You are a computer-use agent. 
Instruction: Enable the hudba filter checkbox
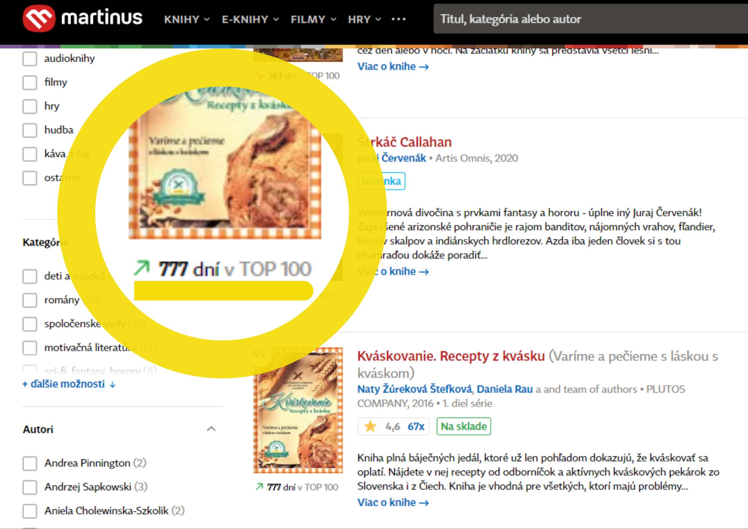pyautogui.click(x=30, y=130)
